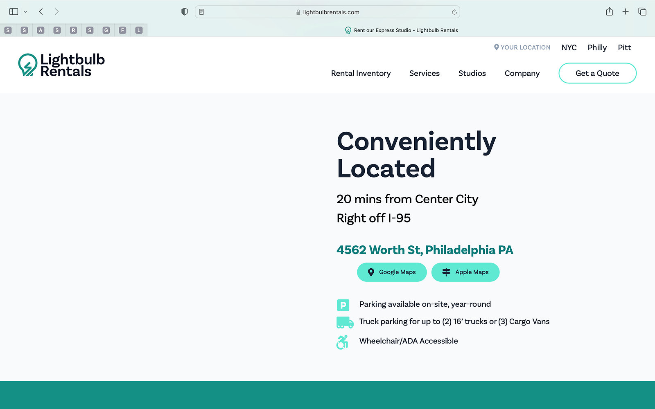Screen dimensions: 655x409
Task: Expand the sidebar tab group dropdown chevron
Action: [25, 12]
